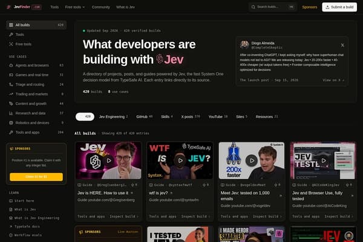Select the YouTube filter tab
This screenshot has height=242, width=363.
coord(218,117)
